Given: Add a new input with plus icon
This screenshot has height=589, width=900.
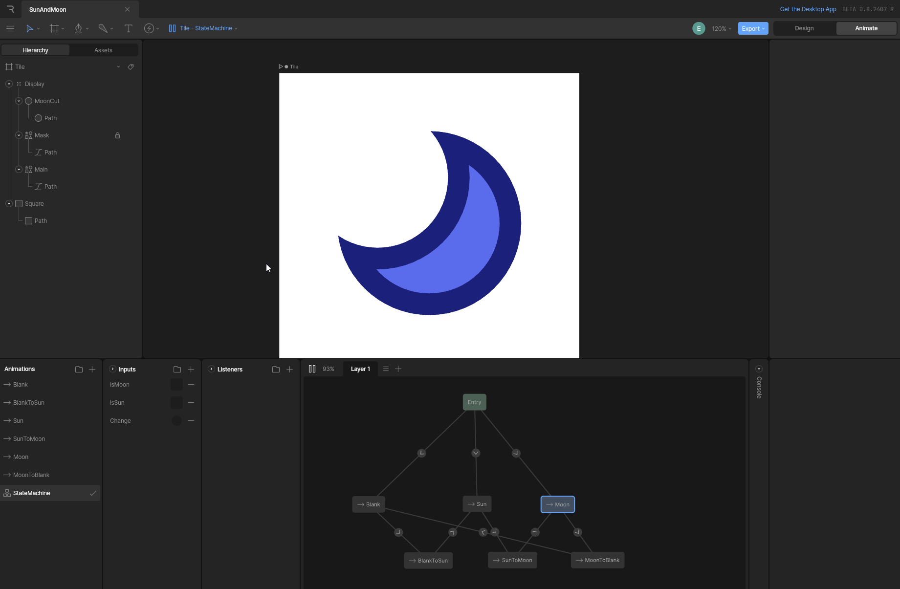Looking at the screenshot, I should pyautogui.click(x=191, y=370).
